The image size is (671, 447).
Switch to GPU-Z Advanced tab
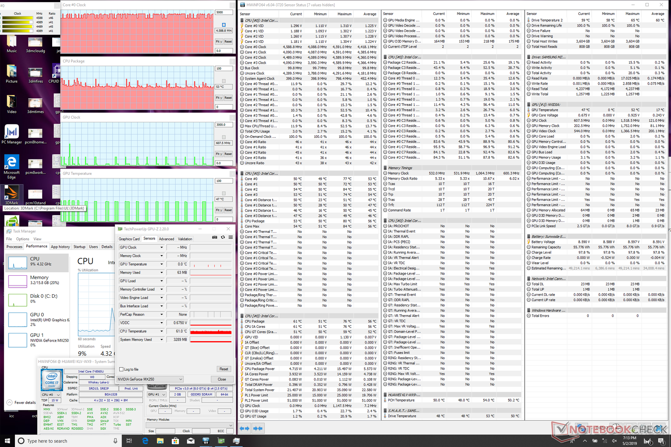pos(166,239)
